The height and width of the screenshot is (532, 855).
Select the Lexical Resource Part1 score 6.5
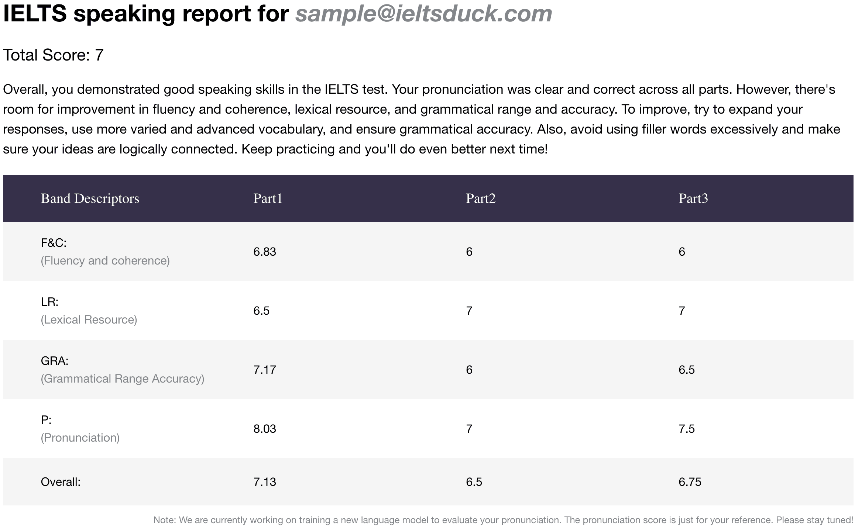tap(261, 311)
